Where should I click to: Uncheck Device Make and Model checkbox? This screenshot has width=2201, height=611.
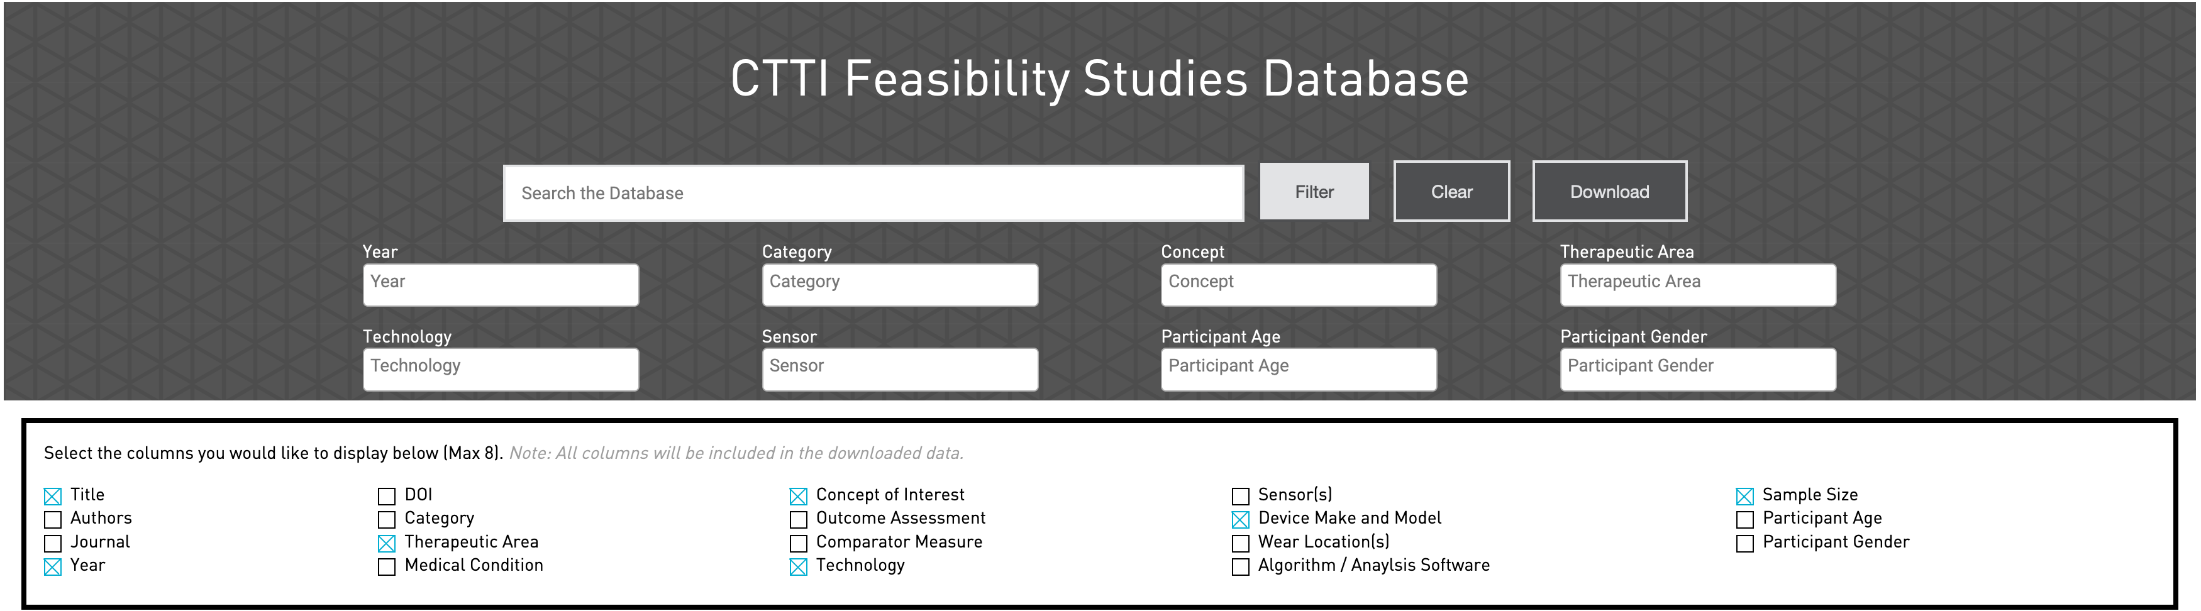[x=1241, y=520]
